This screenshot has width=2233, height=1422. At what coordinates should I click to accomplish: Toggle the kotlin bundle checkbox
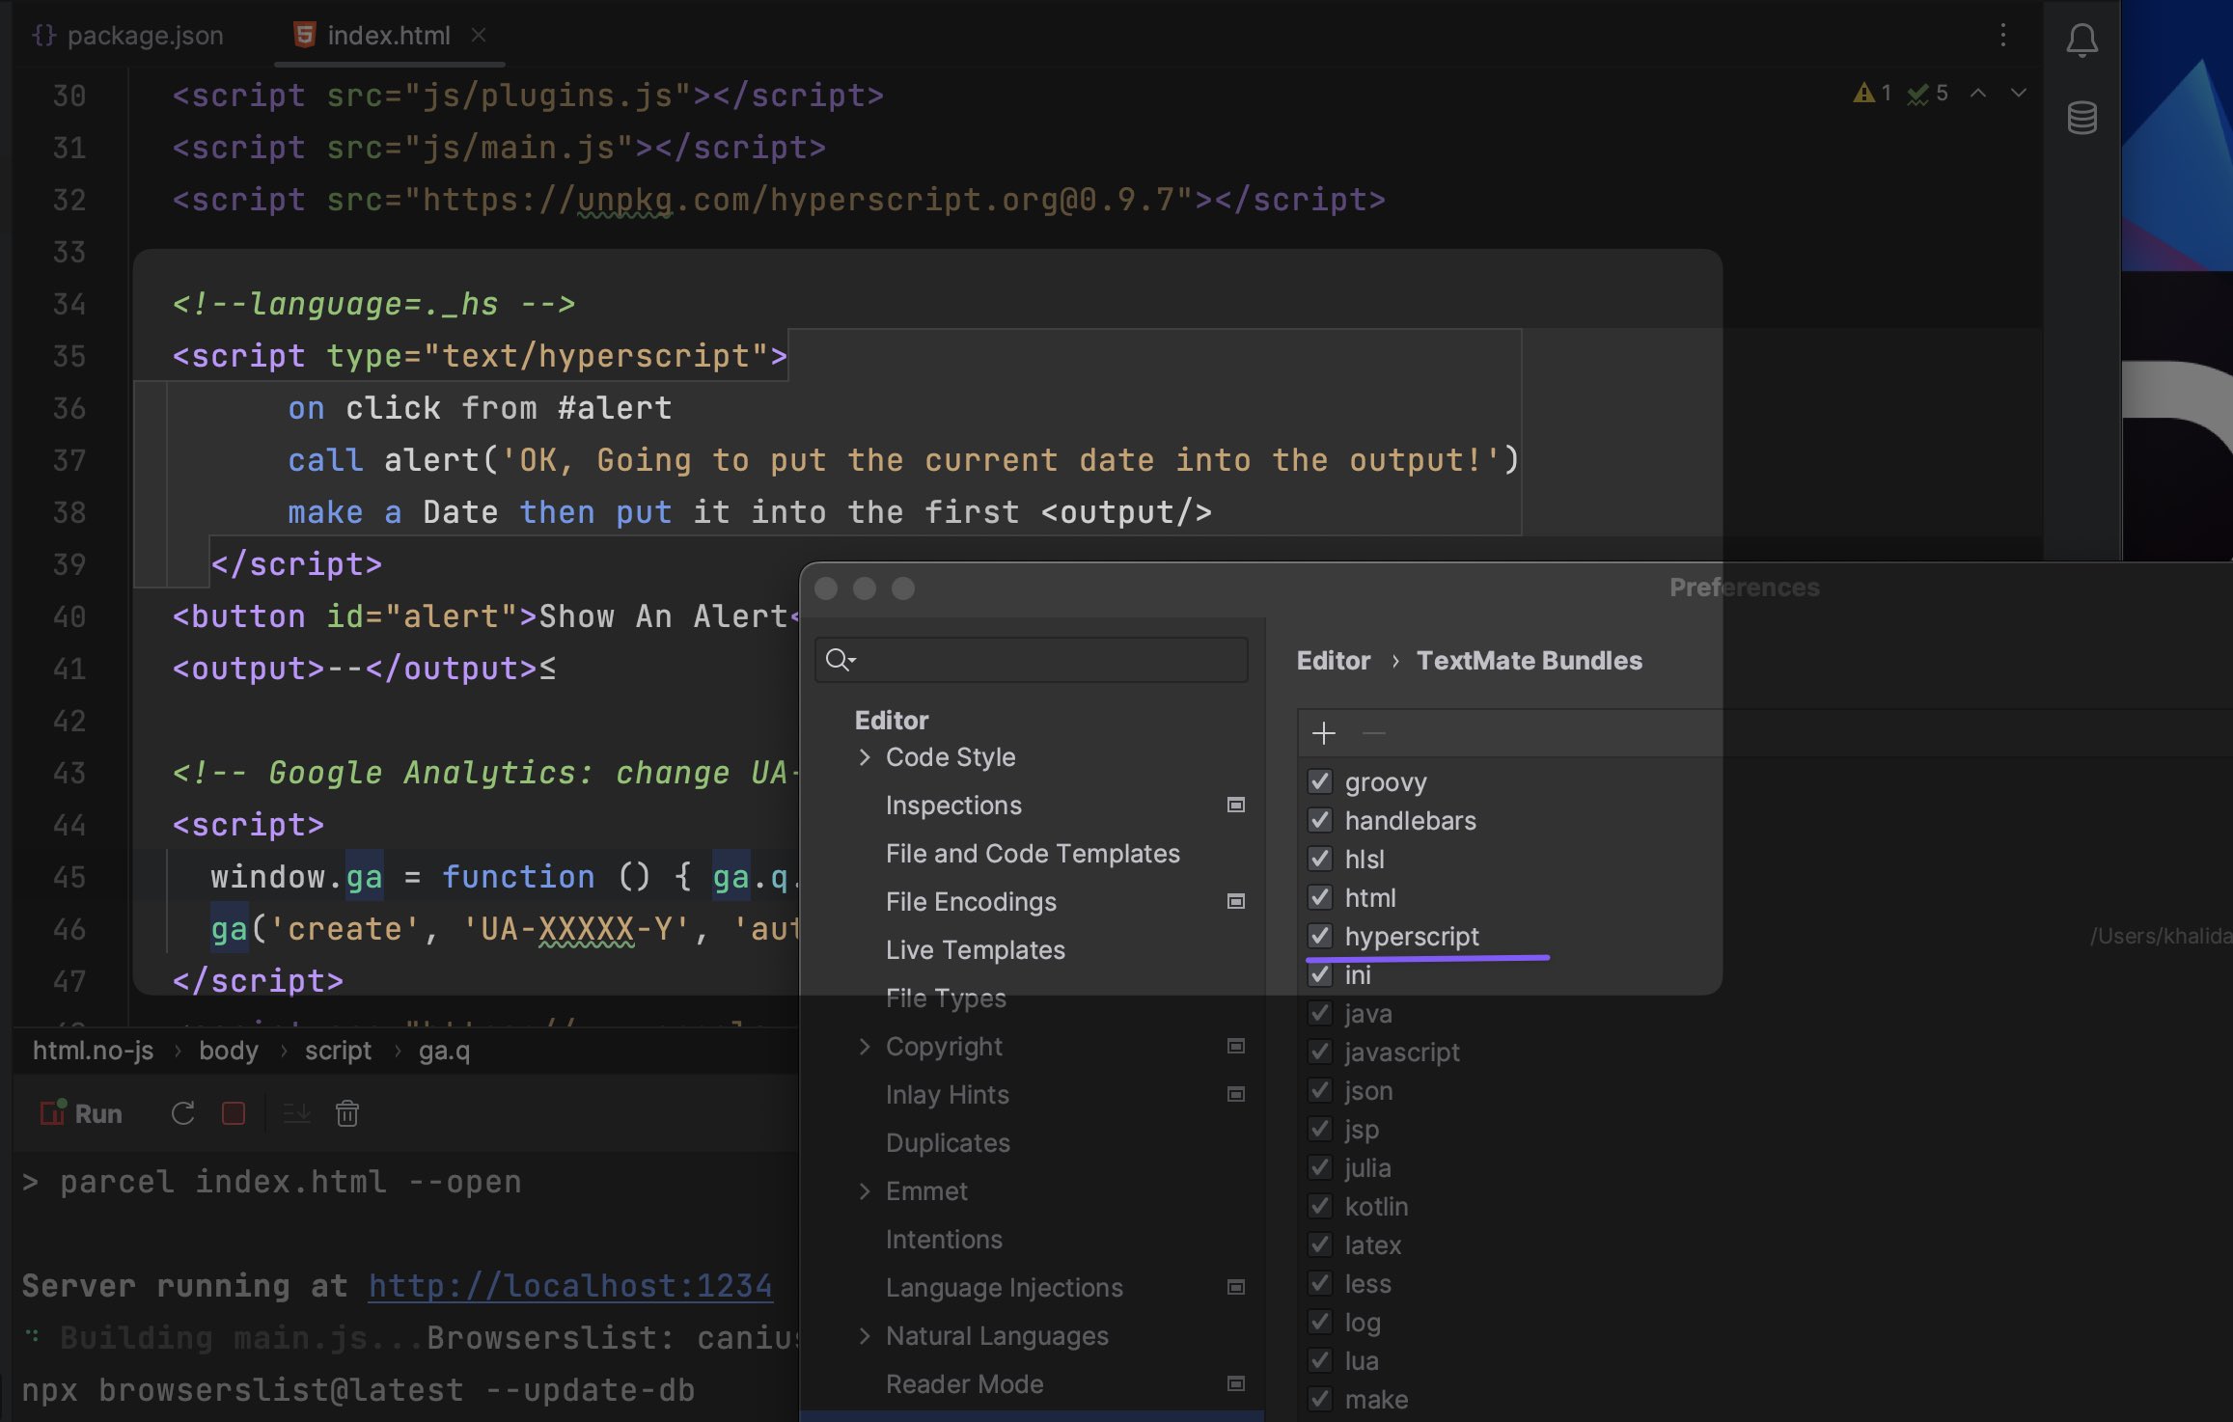coord(1320,1206)
